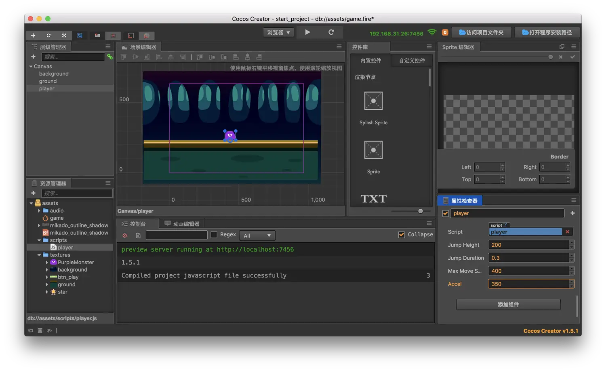Click the database status bar icon
Image resolution: width=606 pixels, height=371 pixels.
tap(40, 331)
